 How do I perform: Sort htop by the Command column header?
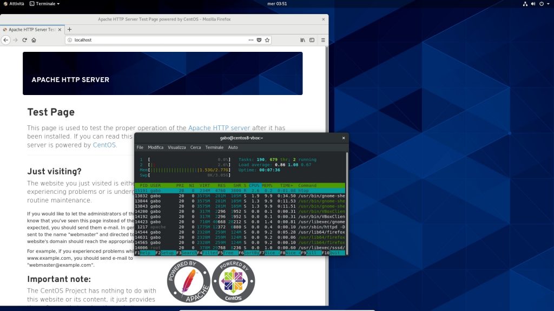coord(307,186)
